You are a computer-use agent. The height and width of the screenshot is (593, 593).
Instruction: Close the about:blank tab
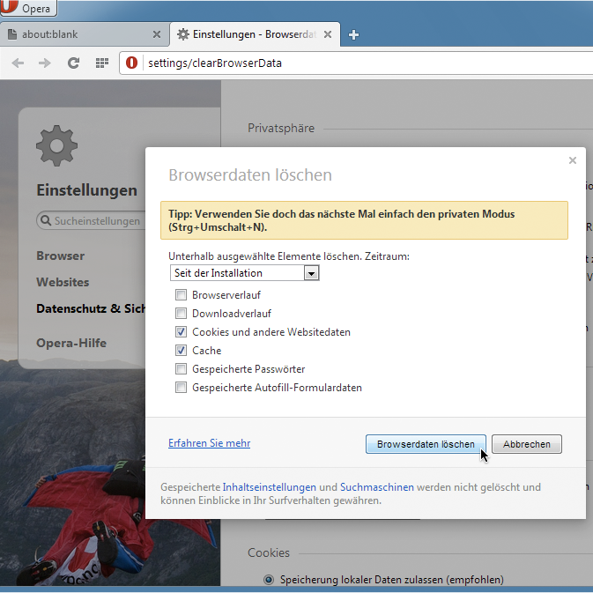tap(157, 34)
